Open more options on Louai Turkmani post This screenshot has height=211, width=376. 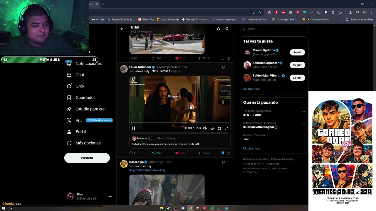coord(229,67)
